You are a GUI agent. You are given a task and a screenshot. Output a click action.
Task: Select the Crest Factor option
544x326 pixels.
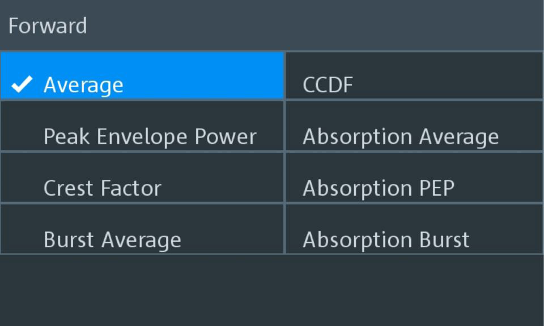(x=102, y=188)
